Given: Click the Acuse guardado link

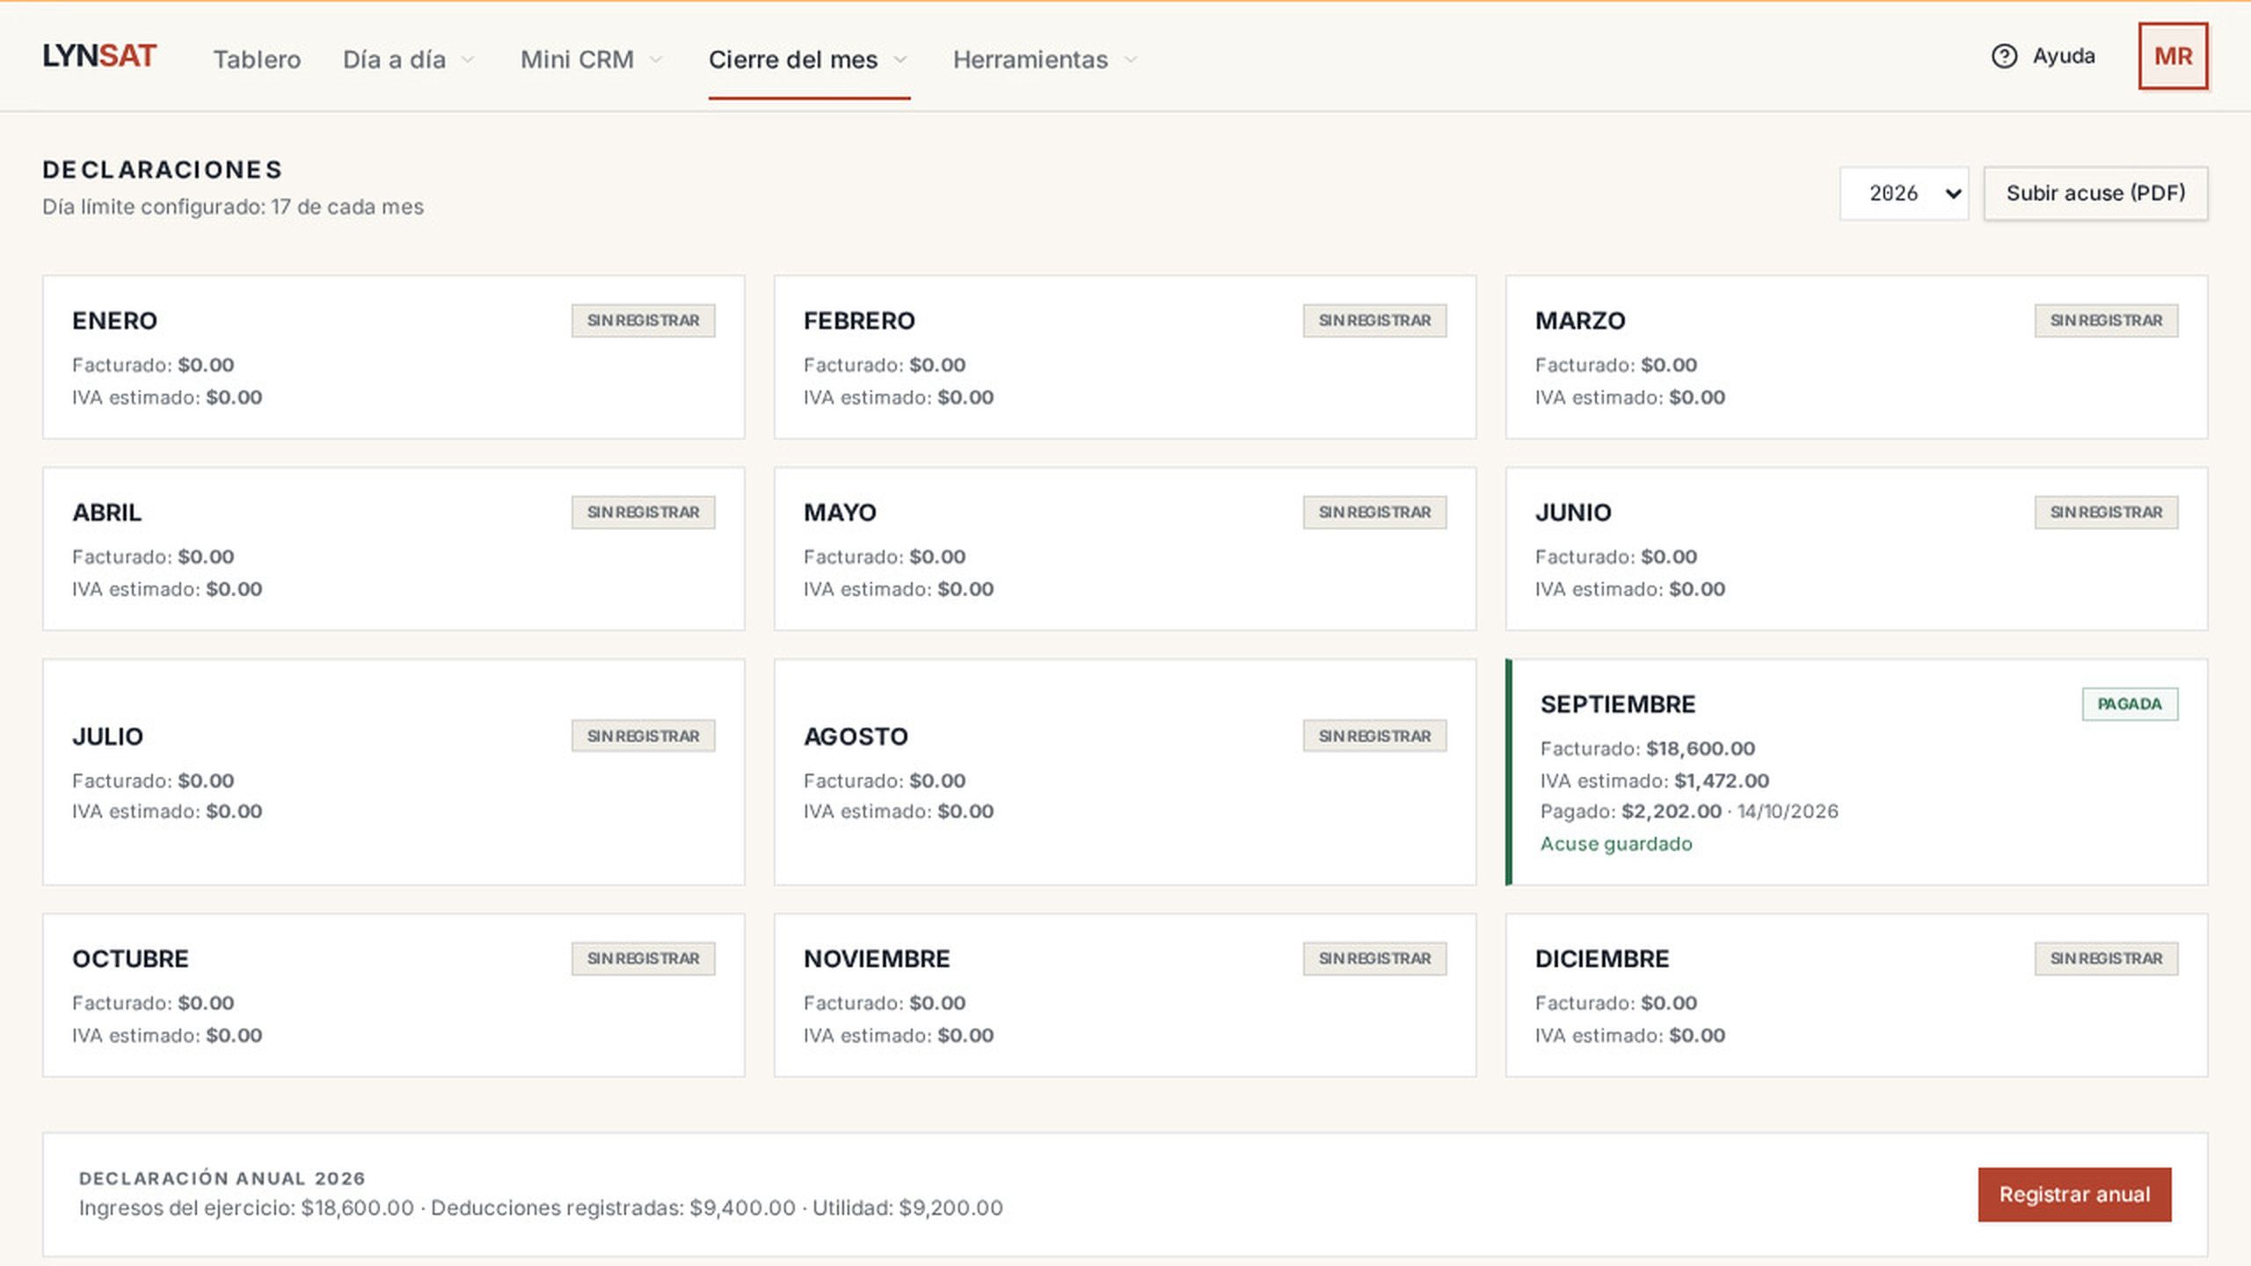Looking at the screenshot, I should click(1616, 844).
